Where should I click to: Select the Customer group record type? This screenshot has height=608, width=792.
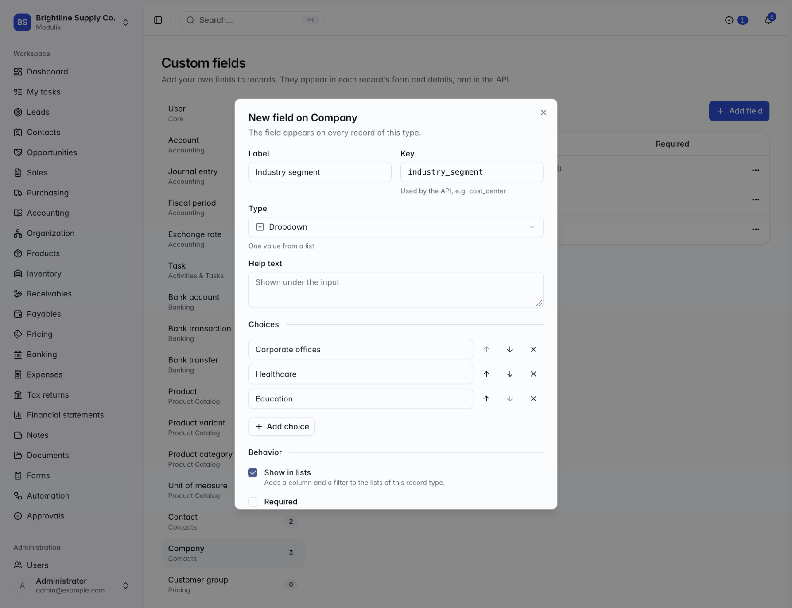point(233,585)
